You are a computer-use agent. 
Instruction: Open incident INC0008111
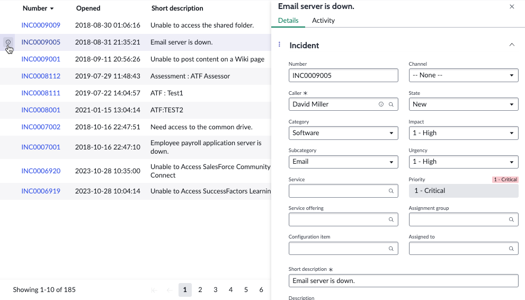click(41, 93)
